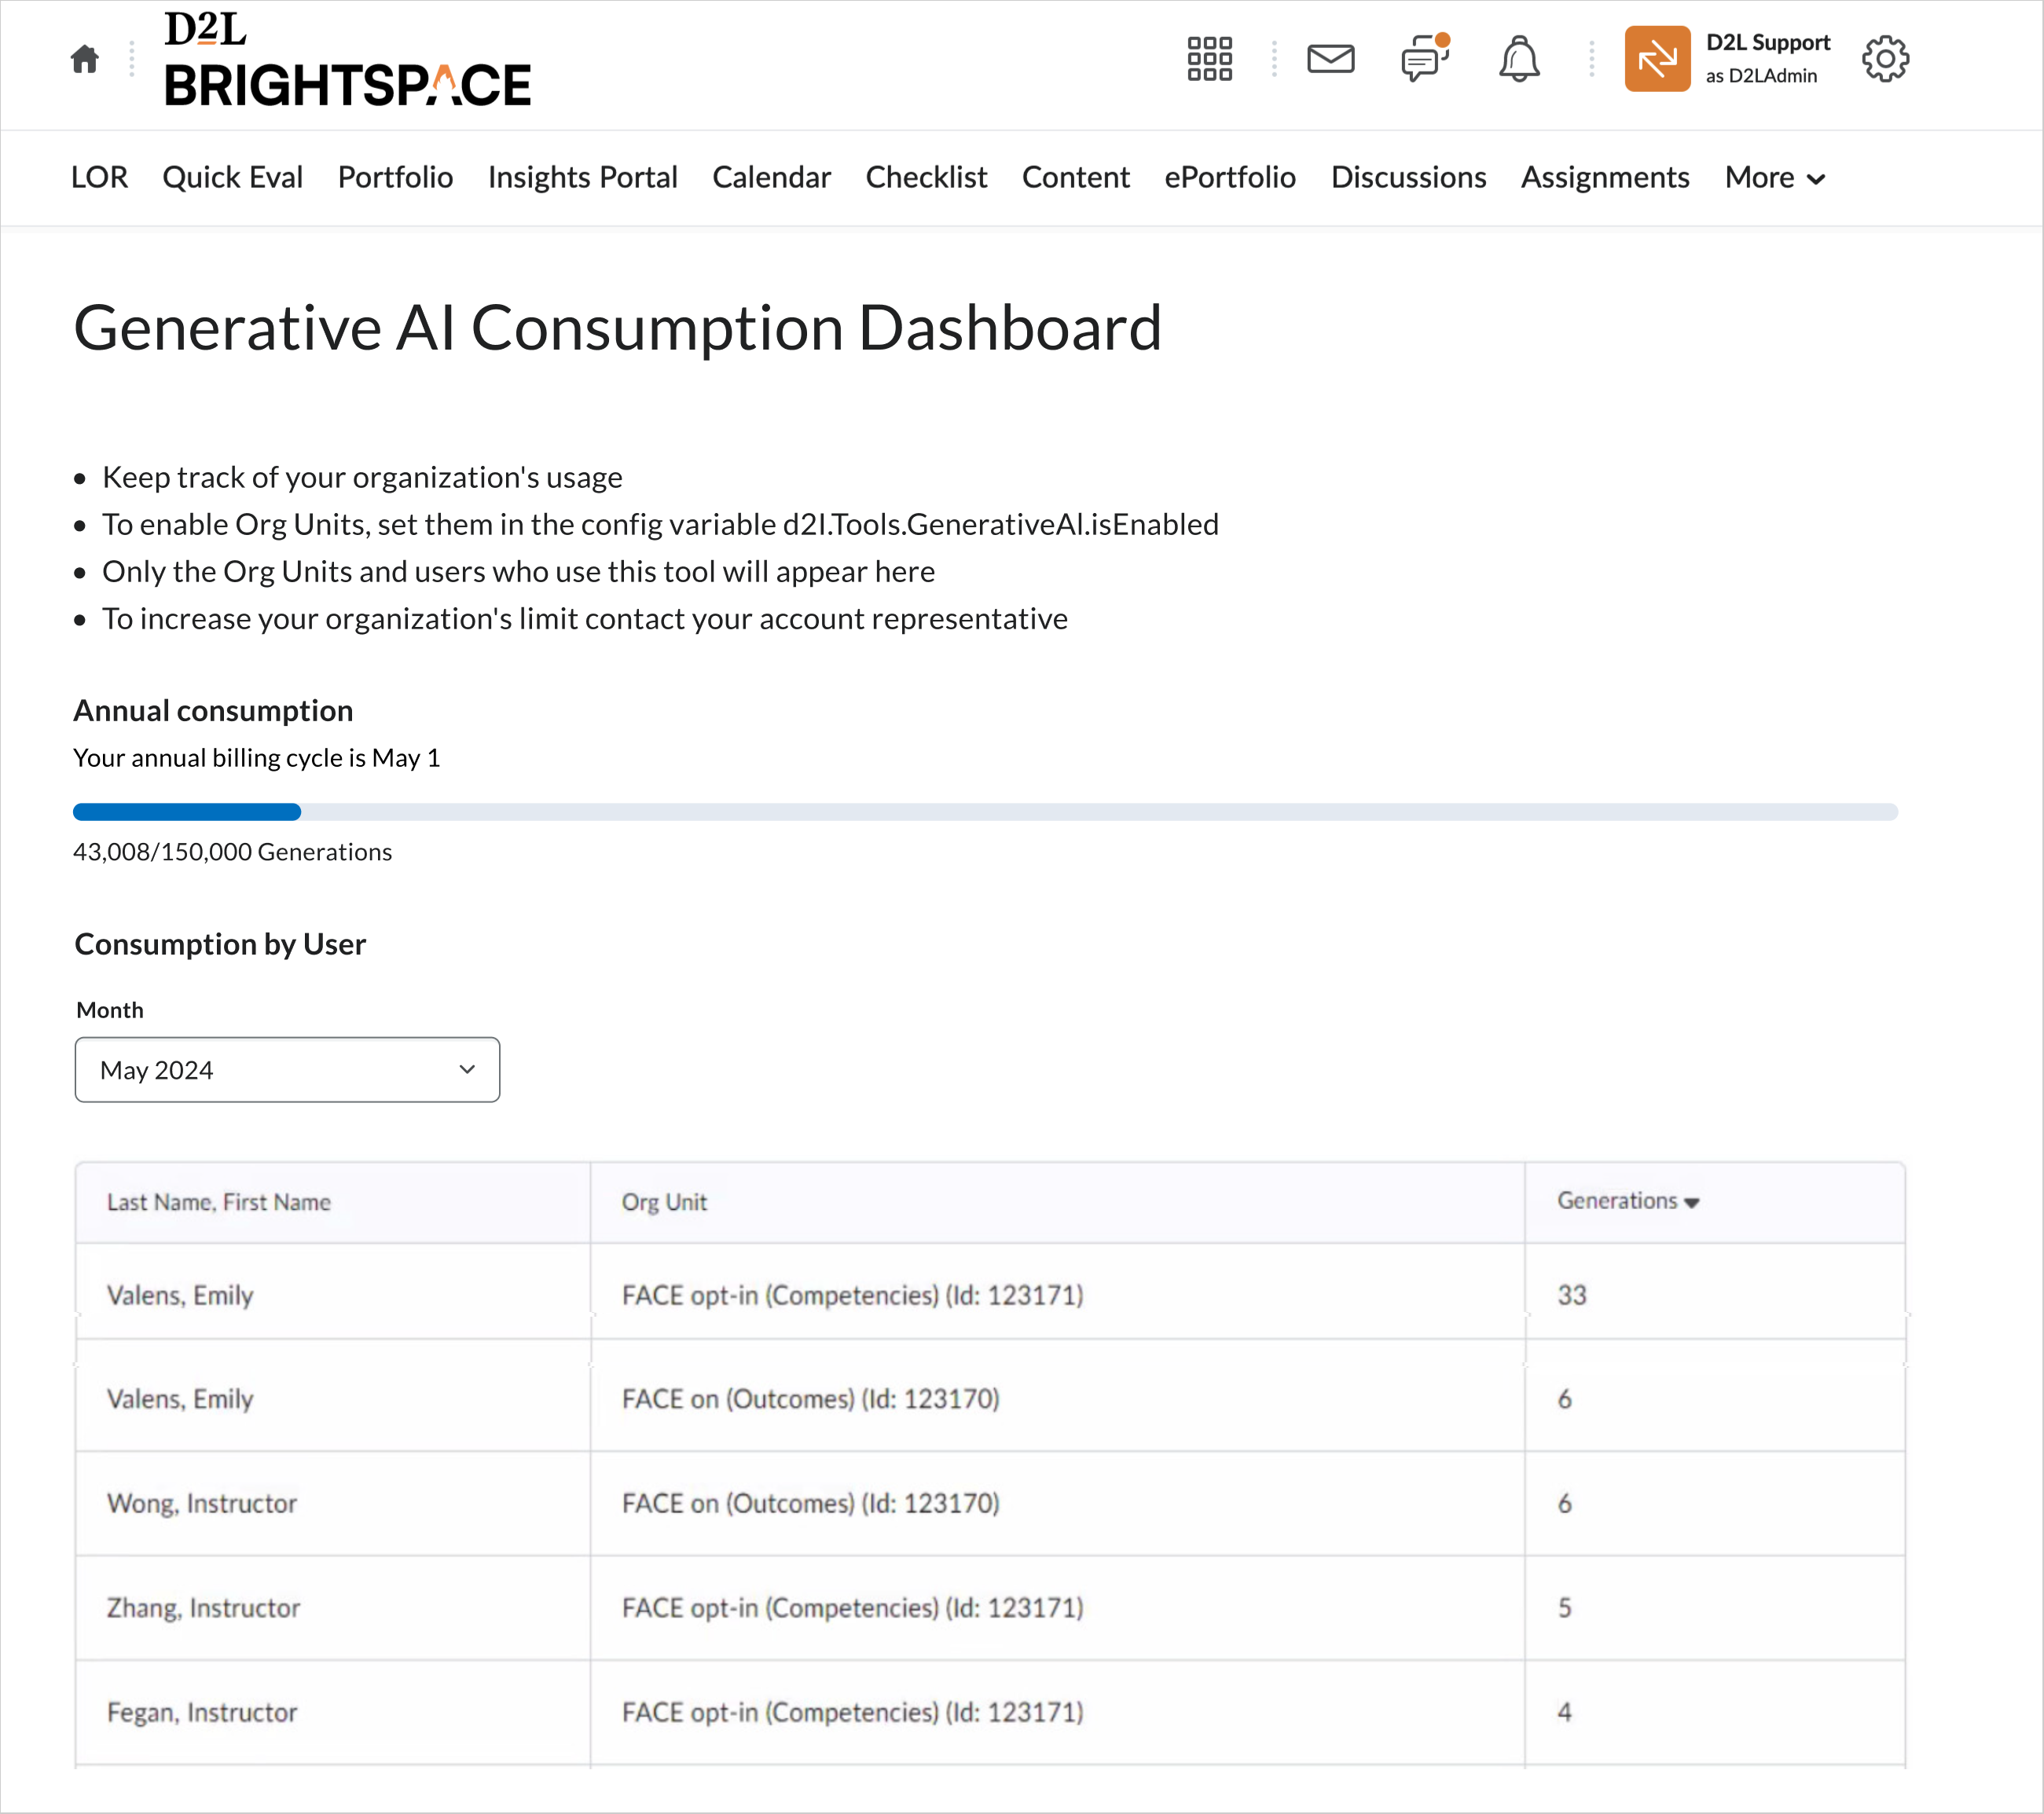Click the D2L Support username menu
This screenshot has height=1814, width=2044.
1767,58
